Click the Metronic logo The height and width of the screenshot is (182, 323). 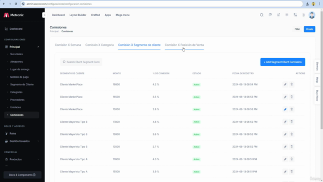point(14,15)
